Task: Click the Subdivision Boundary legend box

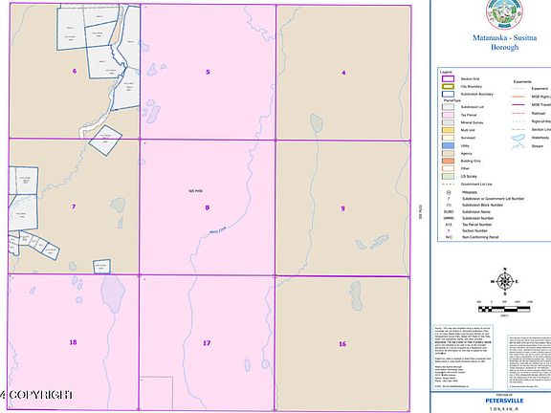Action: [x=448, y=94]
